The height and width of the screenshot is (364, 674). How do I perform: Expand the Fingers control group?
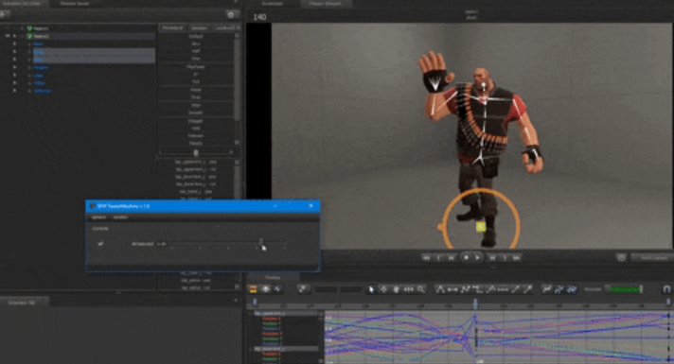[x=14, y=67]
